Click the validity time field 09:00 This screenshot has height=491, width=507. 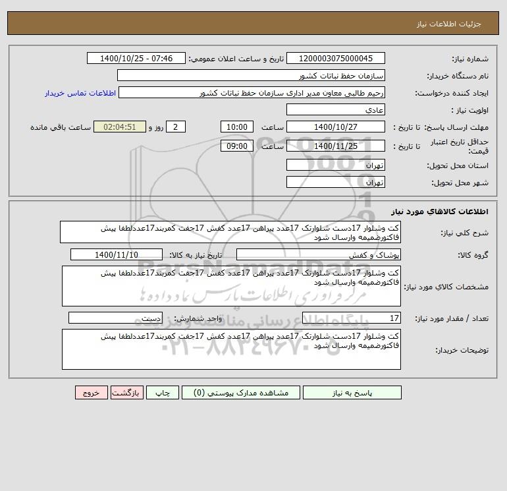(237, 146)
